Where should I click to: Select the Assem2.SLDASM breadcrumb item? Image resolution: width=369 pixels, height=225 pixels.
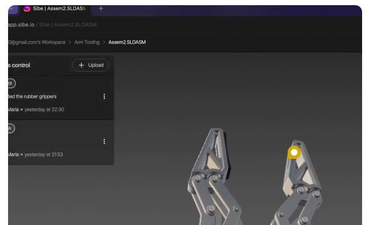[x=127, y=42]
